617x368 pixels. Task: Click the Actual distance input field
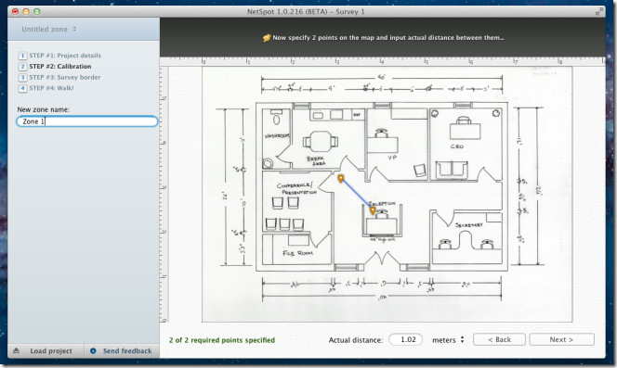point(406,339)
